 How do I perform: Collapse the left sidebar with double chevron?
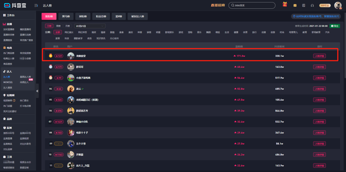point(37,91)
